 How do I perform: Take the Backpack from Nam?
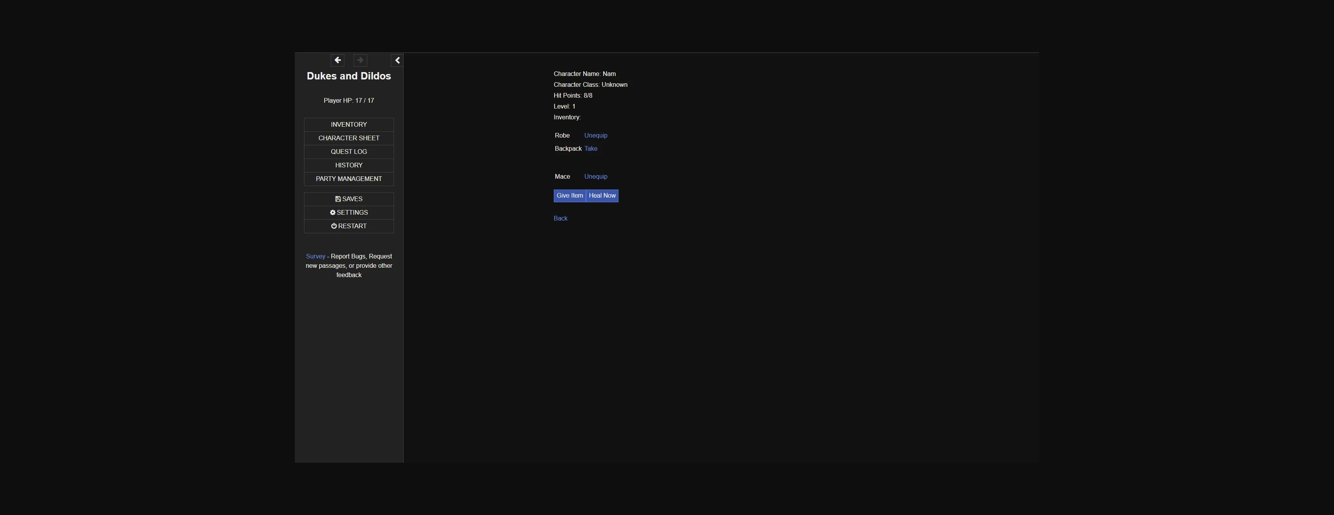(x=590, y=148)
